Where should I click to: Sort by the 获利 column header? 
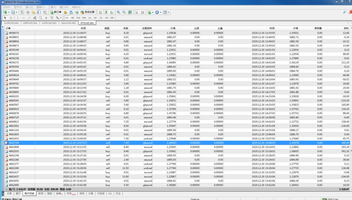tap(346, 28)
